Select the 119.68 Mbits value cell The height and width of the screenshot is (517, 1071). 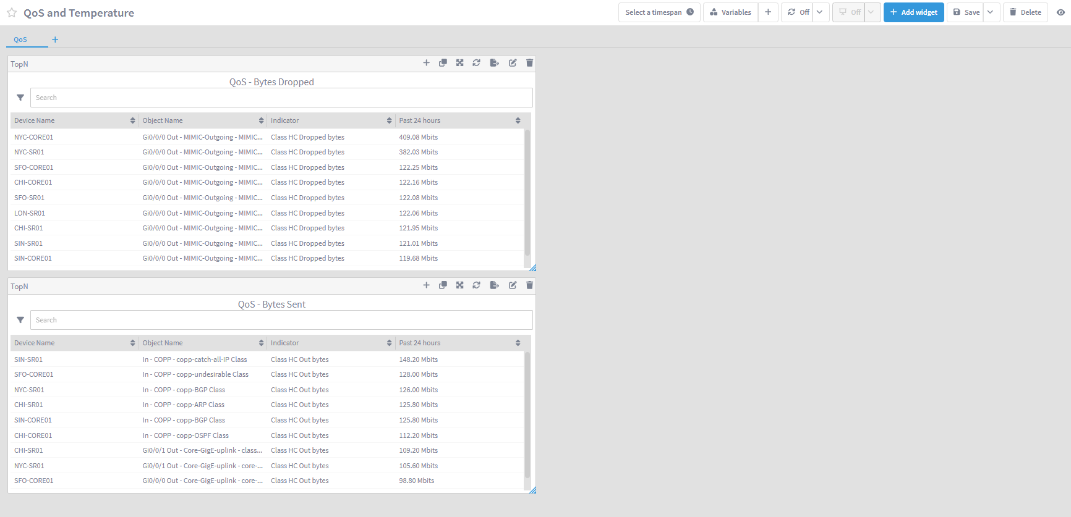point(418,258)
